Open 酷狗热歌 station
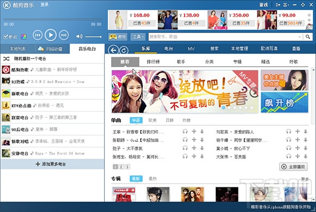This screenshot has height=212, width=316. [x=52, y=70]
